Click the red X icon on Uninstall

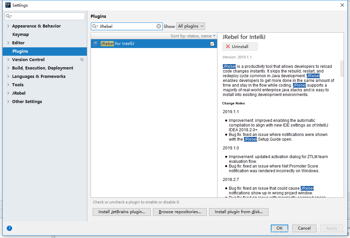228,46
